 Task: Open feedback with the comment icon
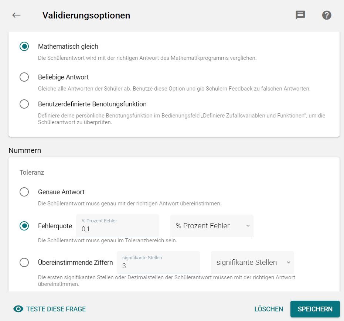tap(300, 15)
